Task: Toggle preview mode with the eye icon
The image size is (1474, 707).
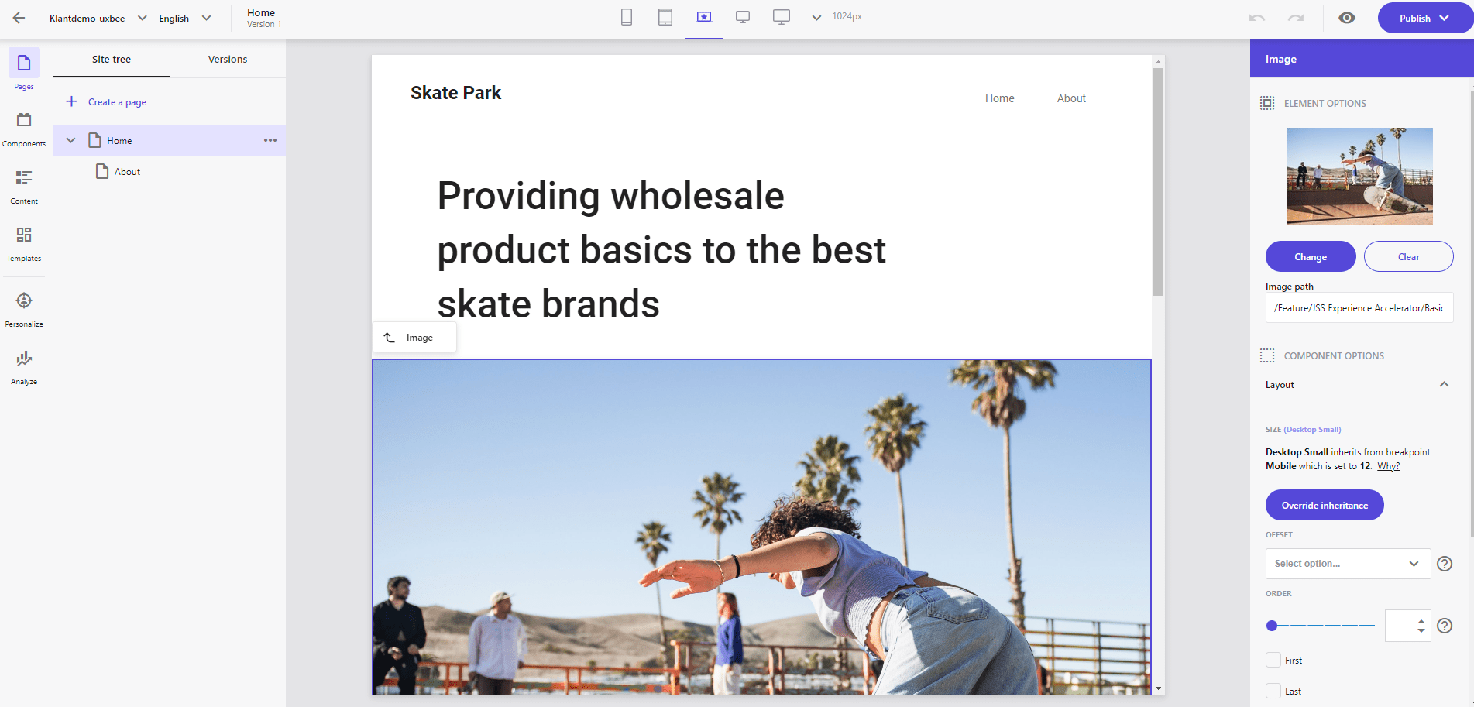Action: 1347,18
